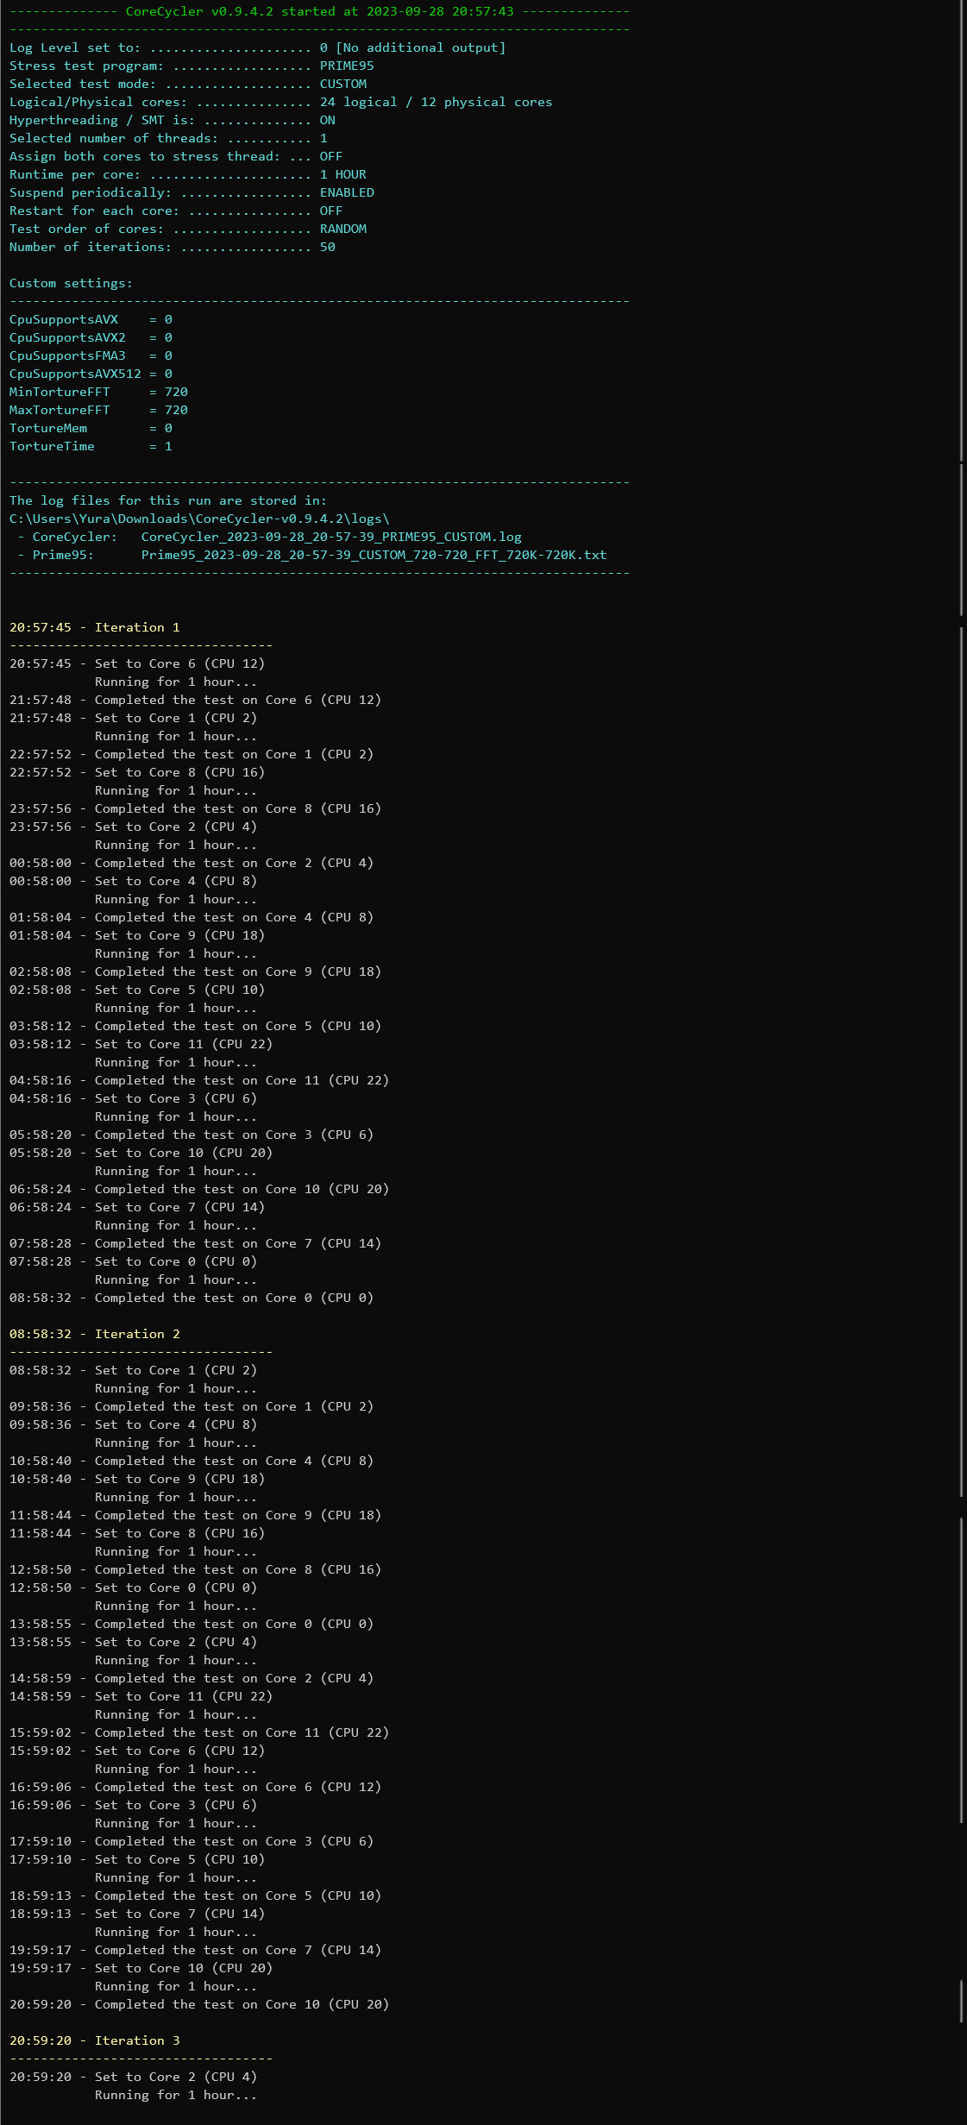Click the TortureTime setting line
967x2125 pixels.
point(91,446)
